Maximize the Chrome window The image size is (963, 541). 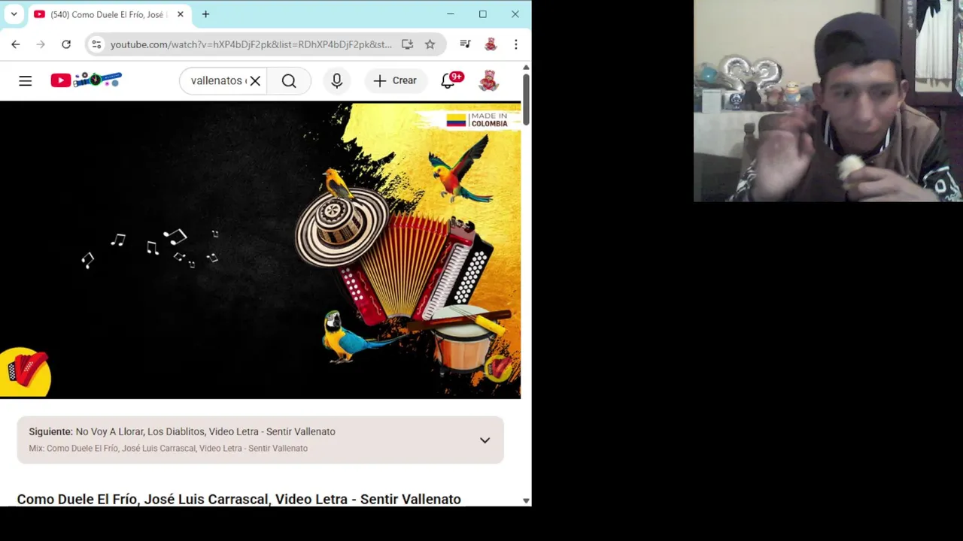click(482, 14)
